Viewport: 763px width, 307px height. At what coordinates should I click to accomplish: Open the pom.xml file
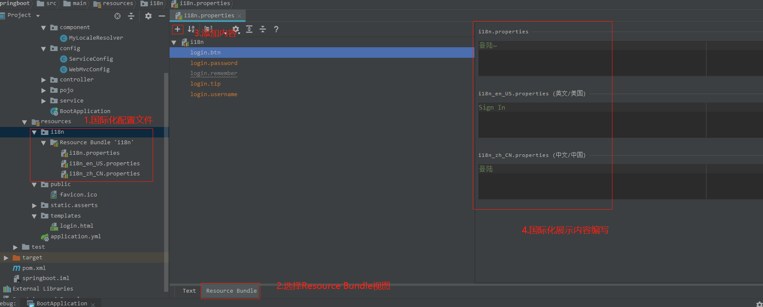29,268
